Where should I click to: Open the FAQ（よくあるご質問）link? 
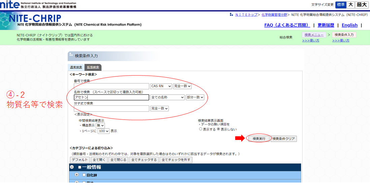287,25
